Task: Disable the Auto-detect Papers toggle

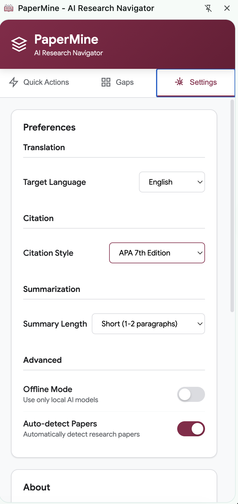Action: (x=191, y=429)
